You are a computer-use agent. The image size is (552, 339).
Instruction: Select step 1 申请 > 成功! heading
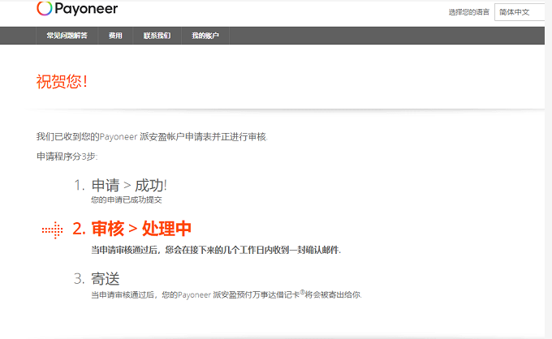pos(128,185)
